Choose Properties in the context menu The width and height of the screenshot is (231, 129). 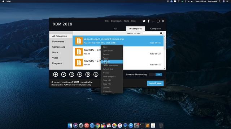coord(112,91)
